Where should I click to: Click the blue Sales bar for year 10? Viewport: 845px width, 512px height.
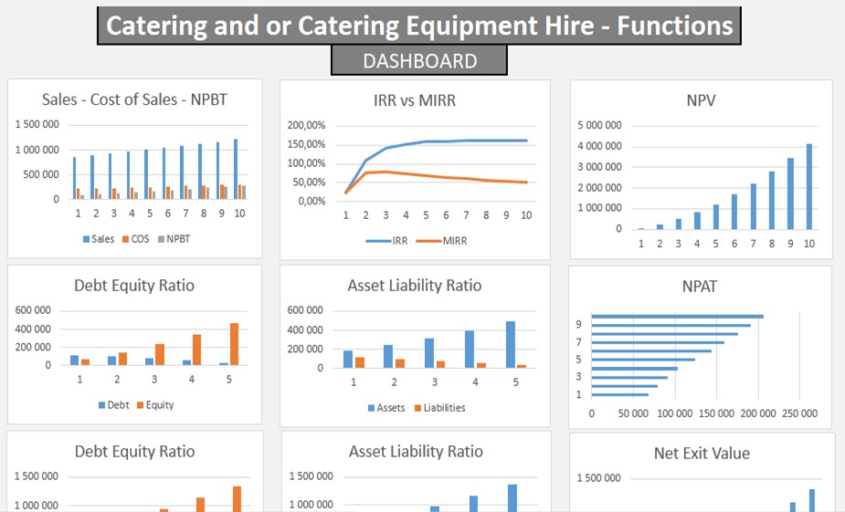pos(236,169)
